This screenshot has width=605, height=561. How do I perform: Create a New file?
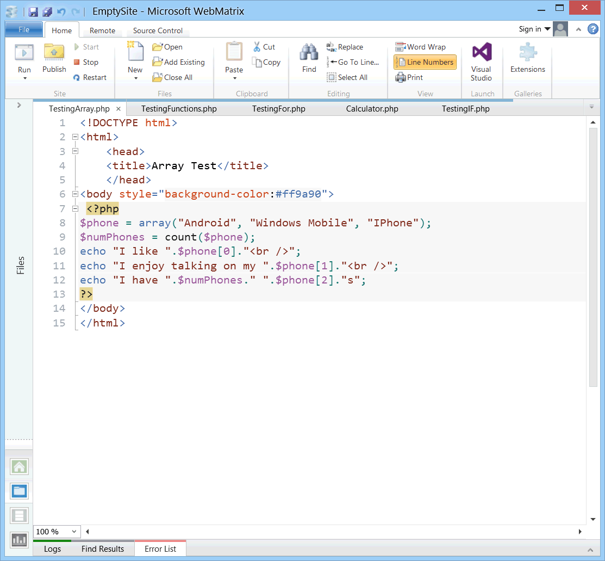(x=135, y=51)
